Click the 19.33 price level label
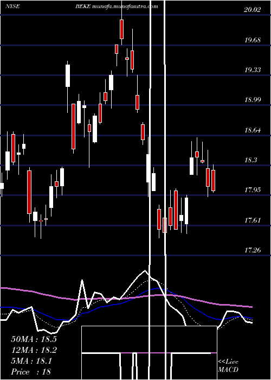271x380 pixels. coord(253,70)
